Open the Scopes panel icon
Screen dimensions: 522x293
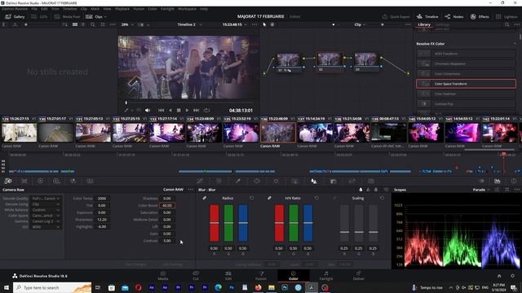497,181
